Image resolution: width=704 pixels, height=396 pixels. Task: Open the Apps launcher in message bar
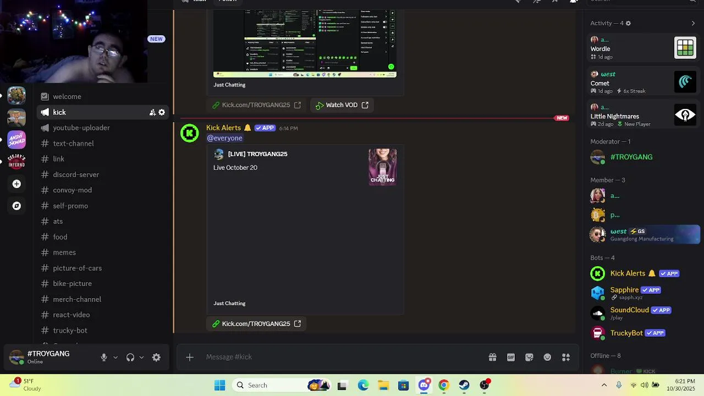pyautogui.click(x=566, y=358)
